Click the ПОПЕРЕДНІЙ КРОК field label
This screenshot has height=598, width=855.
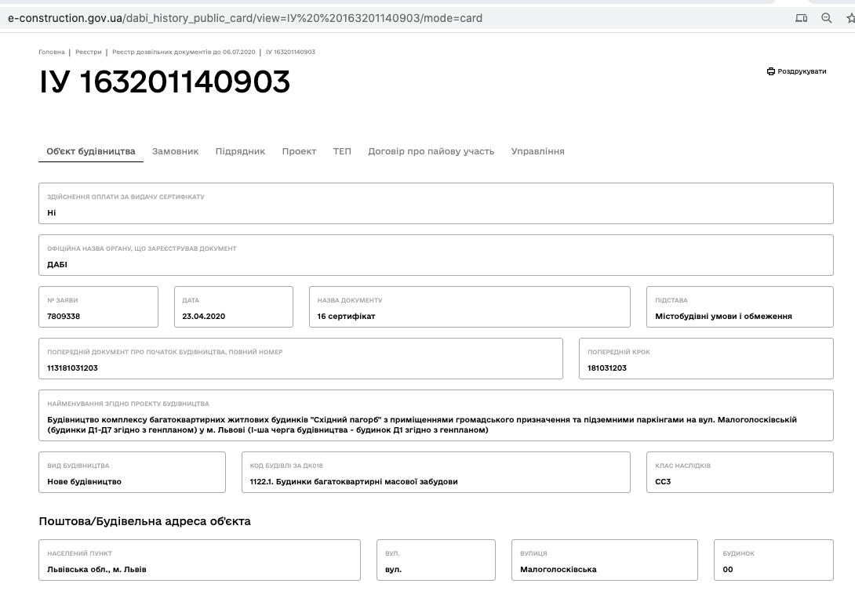click(x=618, y=353)
